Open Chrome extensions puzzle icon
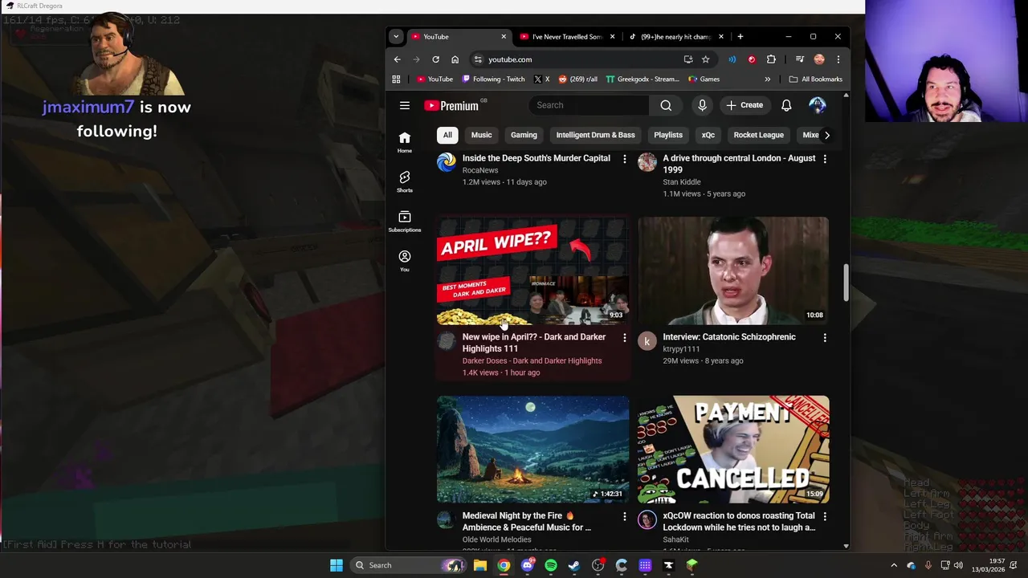This screenshot has height=578, width=1028. (771, 59)
